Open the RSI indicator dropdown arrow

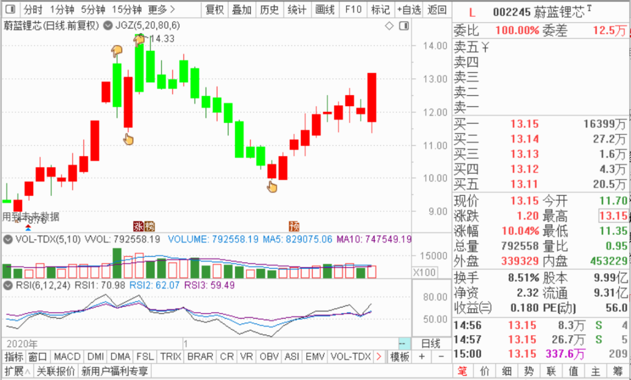[9, 285]
